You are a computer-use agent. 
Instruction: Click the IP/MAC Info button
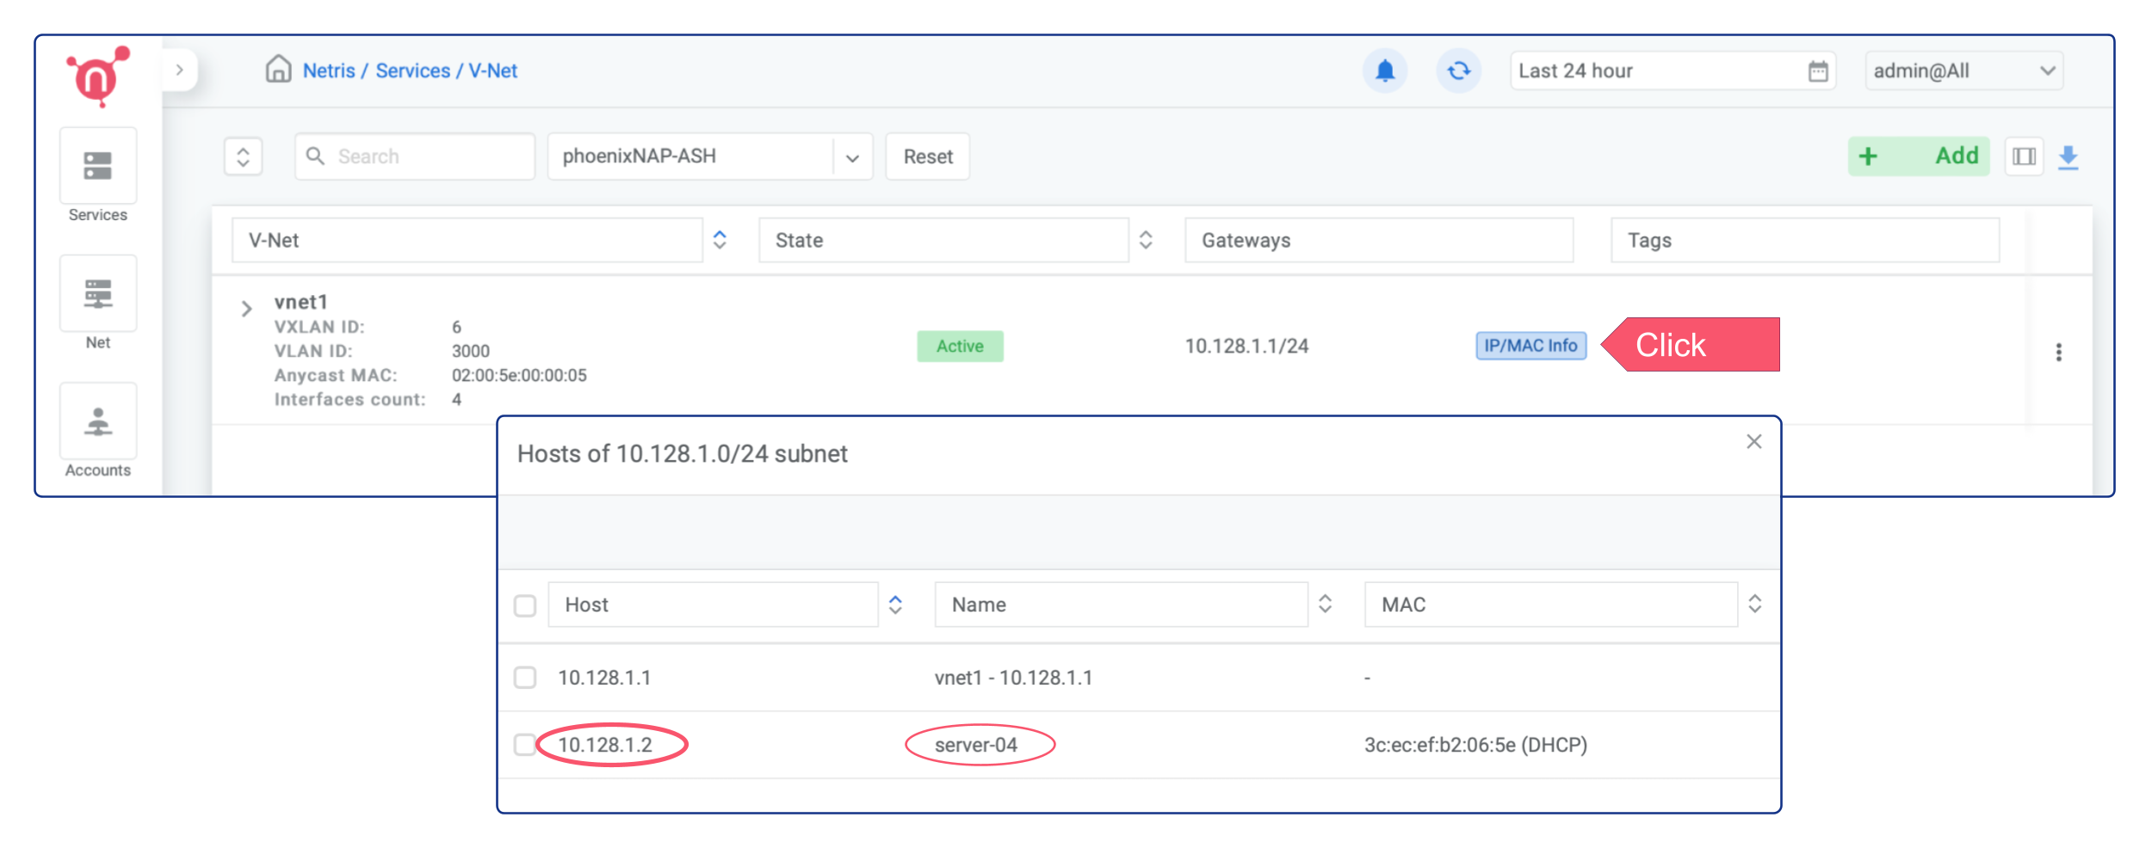[x=1531, y=346]
